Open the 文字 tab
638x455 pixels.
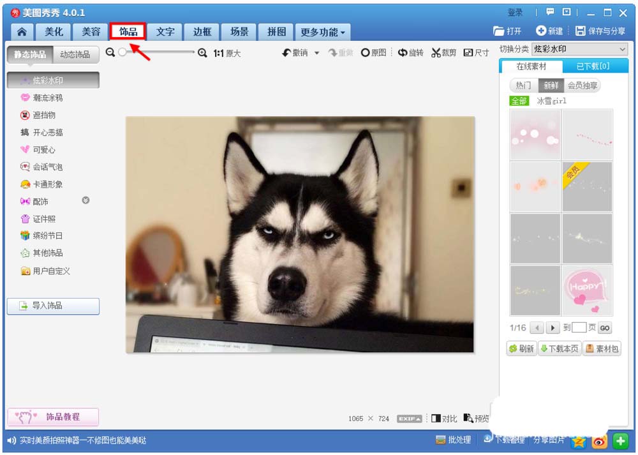[165, 32]
